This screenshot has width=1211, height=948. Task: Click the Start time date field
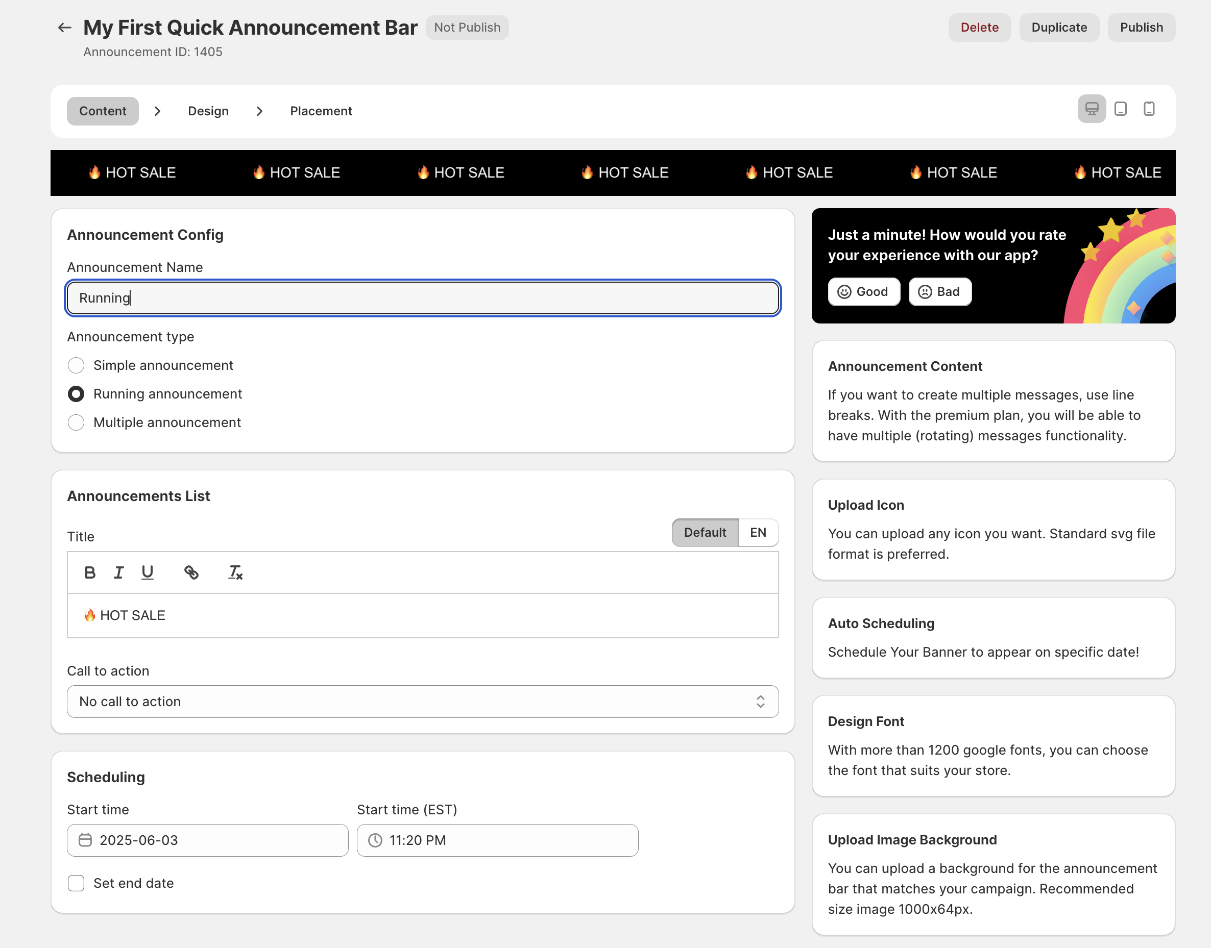208,840
